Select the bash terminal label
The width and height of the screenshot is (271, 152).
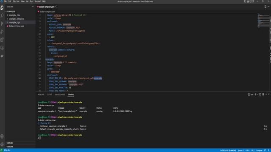[251, 95]
